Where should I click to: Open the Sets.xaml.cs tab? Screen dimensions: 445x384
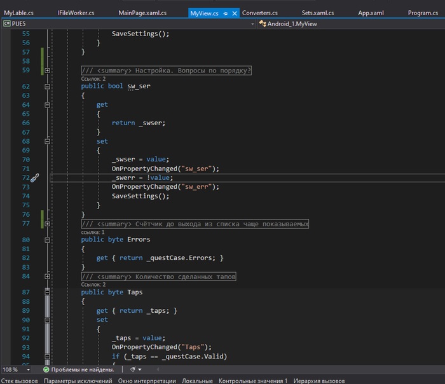[318, 13]
